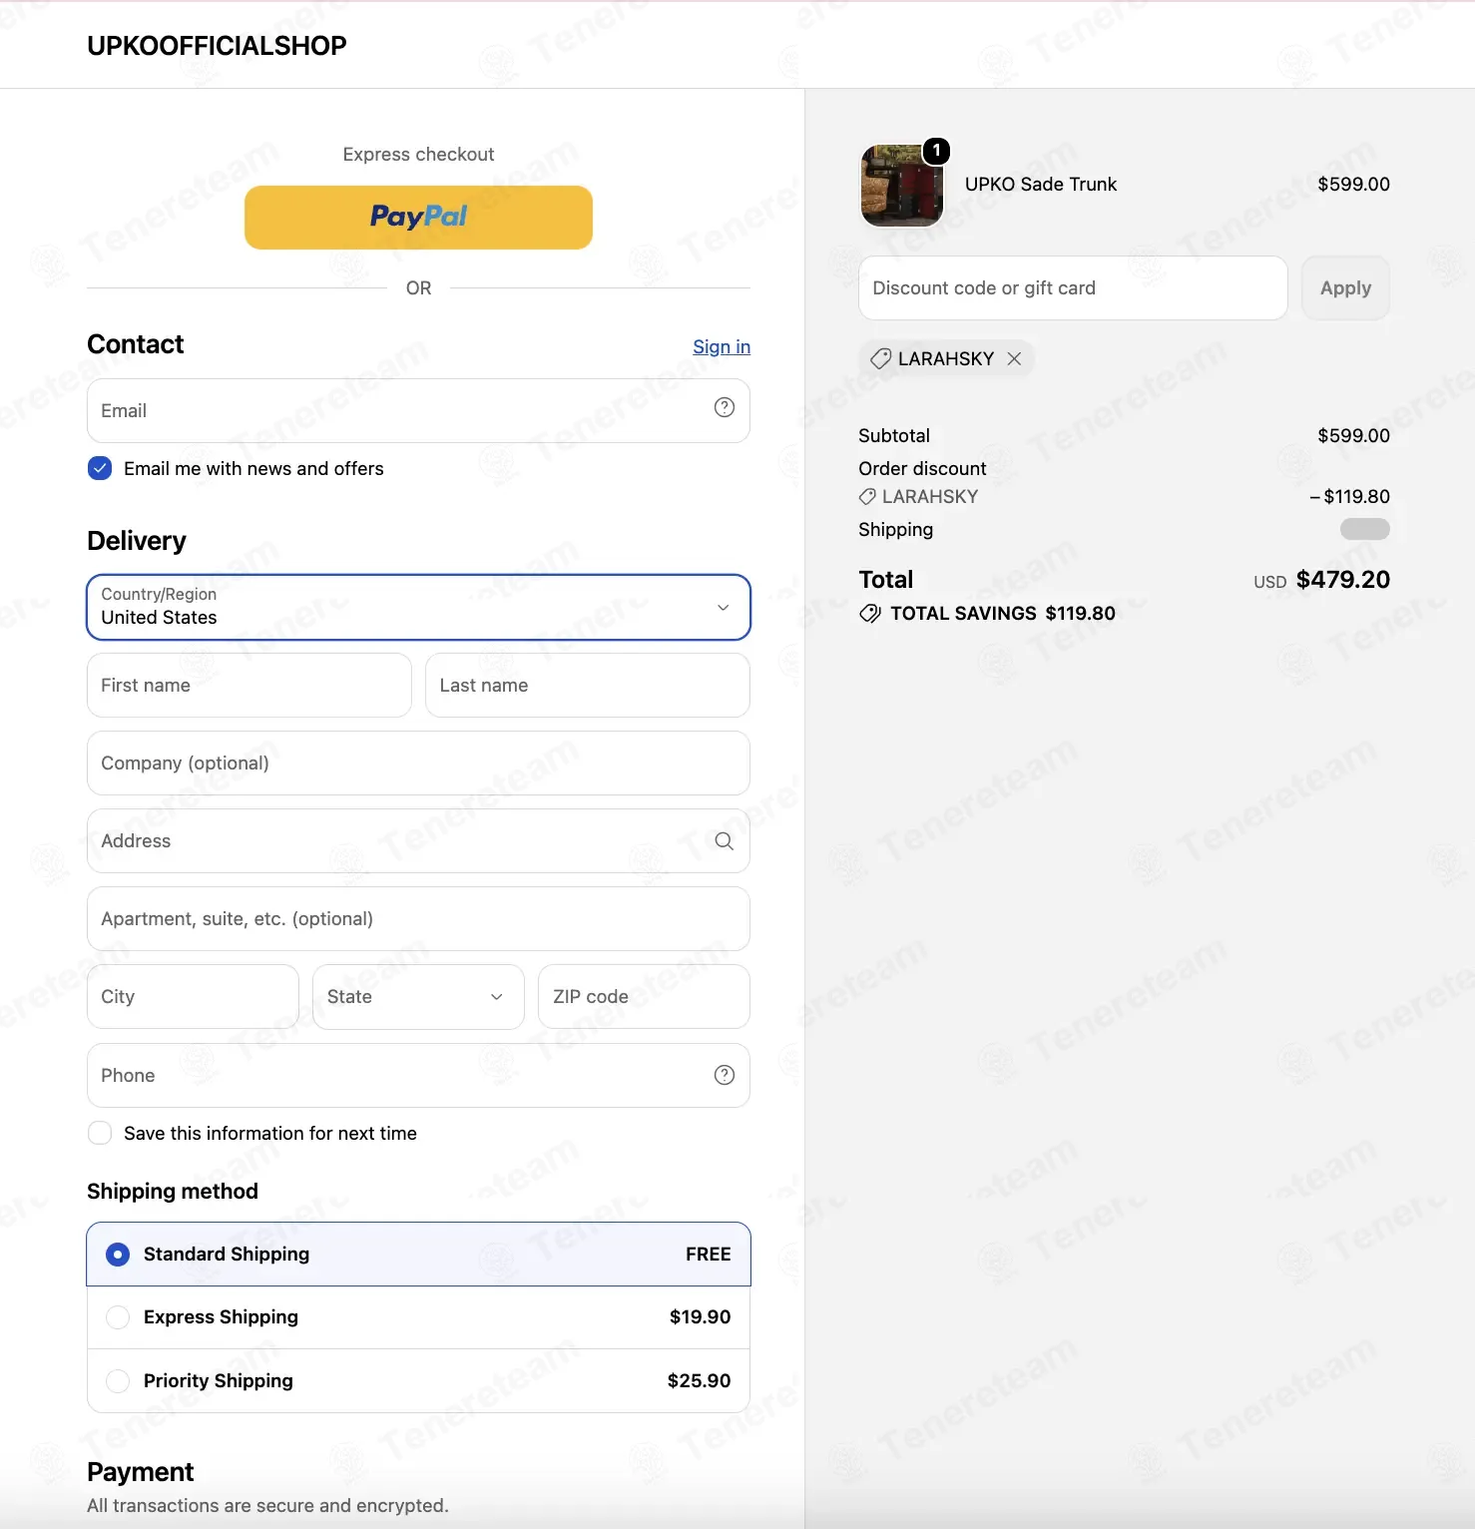Click the Total amount $479.20
The height and width of the screenshot is (1529, 1475).
click(1343, 580)
